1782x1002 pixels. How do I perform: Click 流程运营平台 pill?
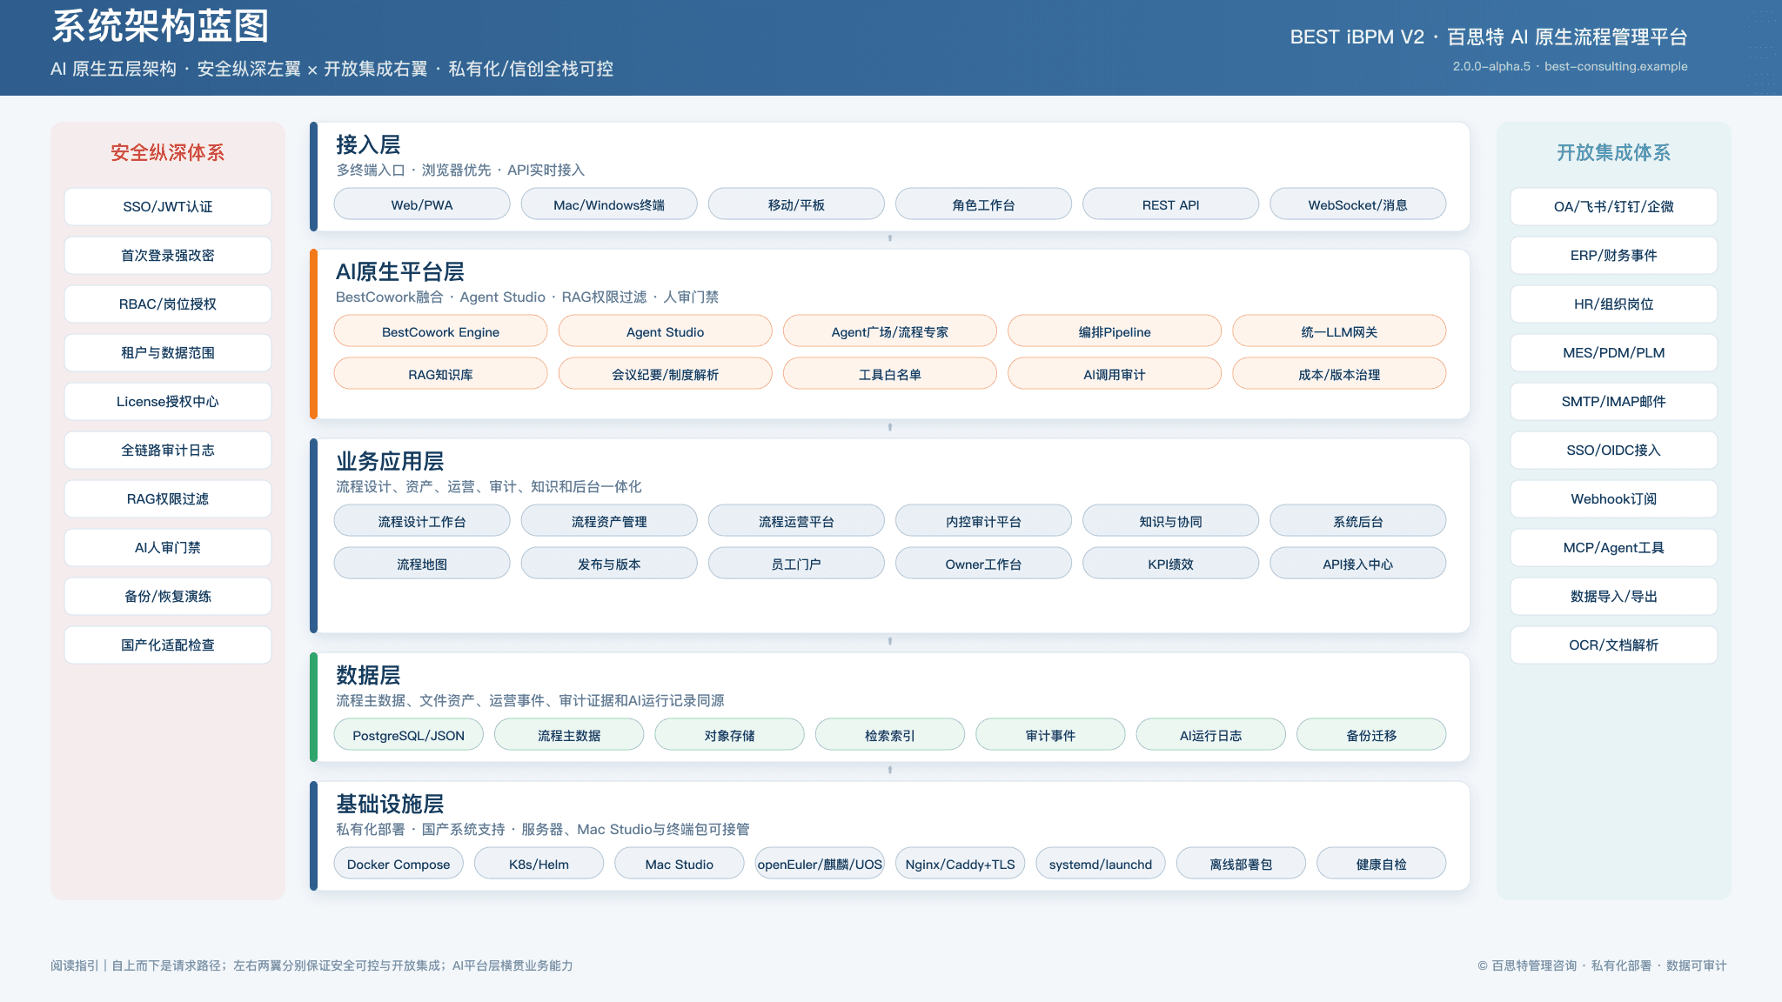(796, 521)
